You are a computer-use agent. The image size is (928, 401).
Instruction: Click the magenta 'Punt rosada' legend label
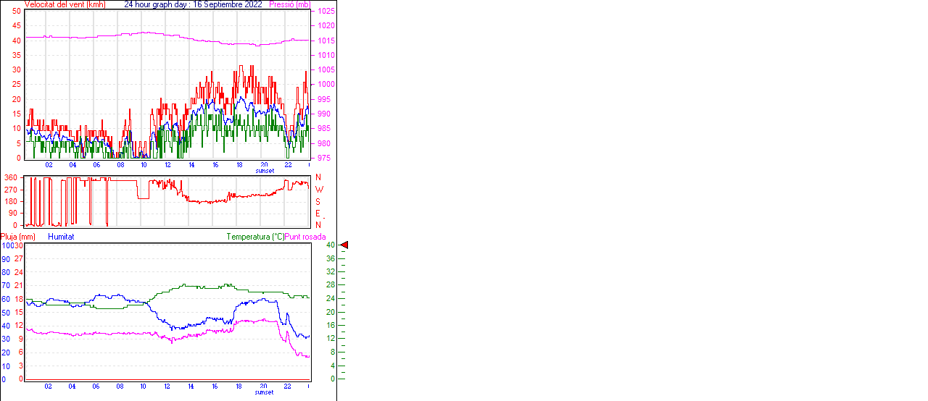click(305, 237)
